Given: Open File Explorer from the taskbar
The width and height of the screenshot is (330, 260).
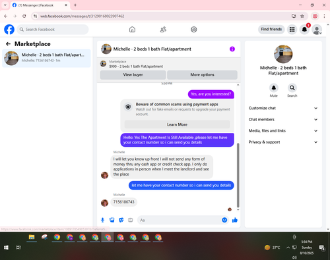Looking at the screenshot, I should [32, 238].
